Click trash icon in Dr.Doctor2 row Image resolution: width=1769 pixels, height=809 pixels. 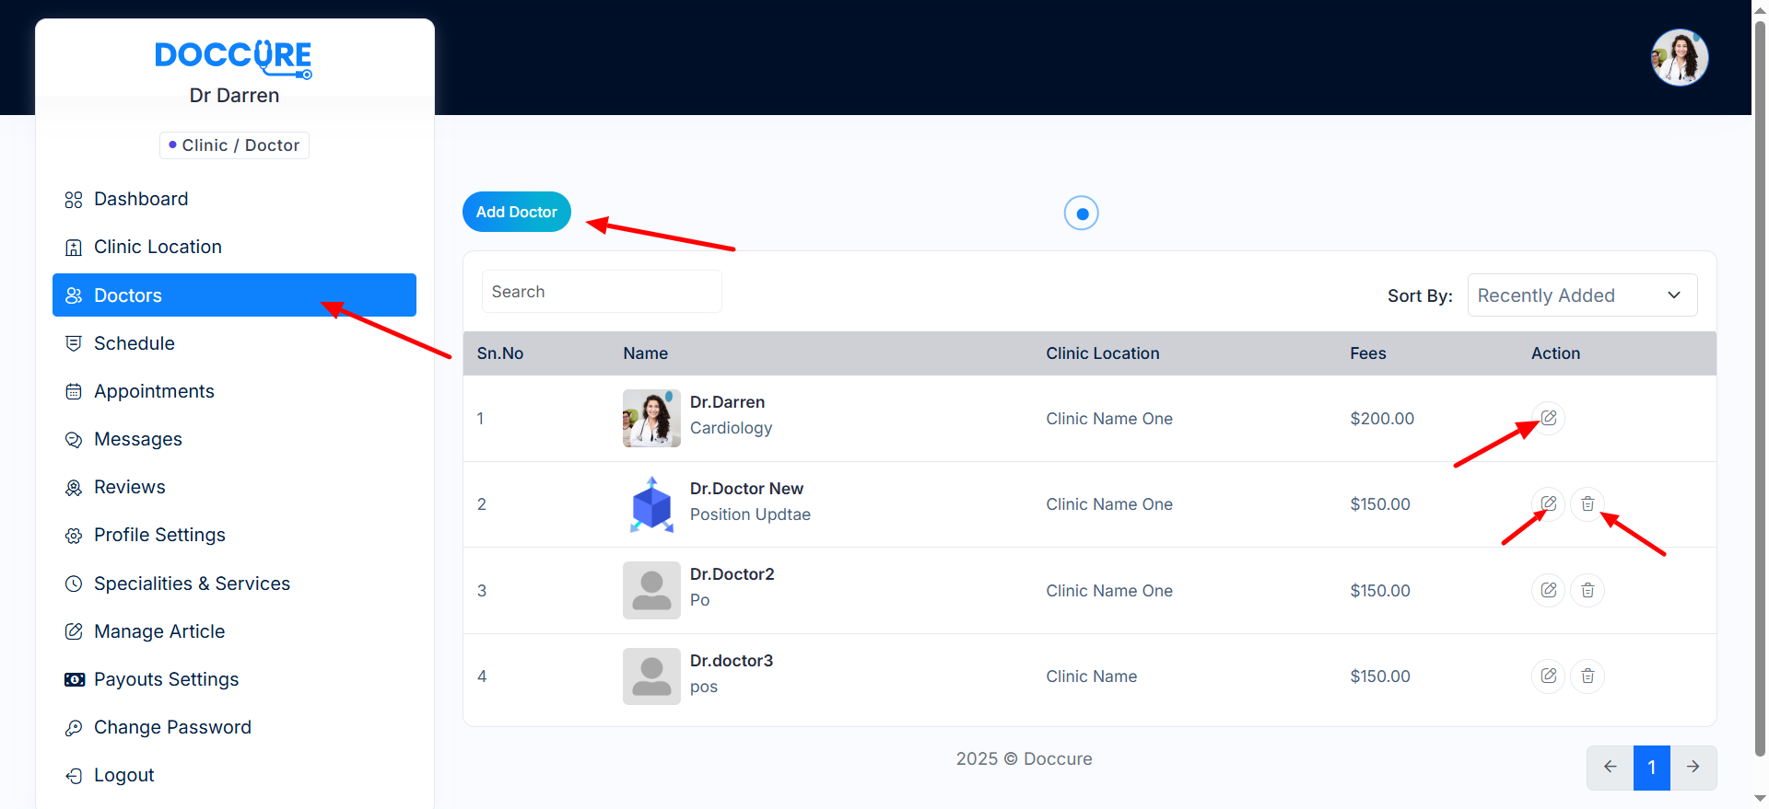point(1587,590)
